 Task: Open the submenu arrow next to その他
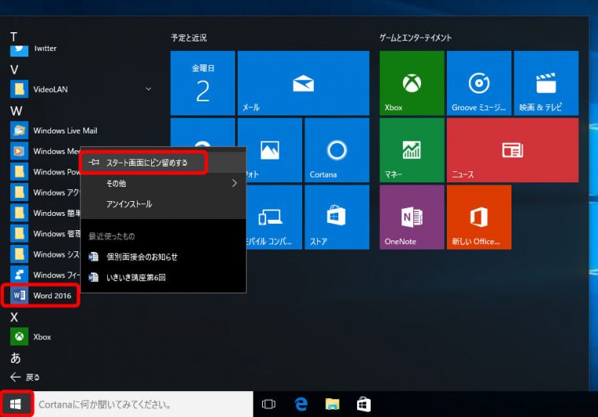point(234,183)
